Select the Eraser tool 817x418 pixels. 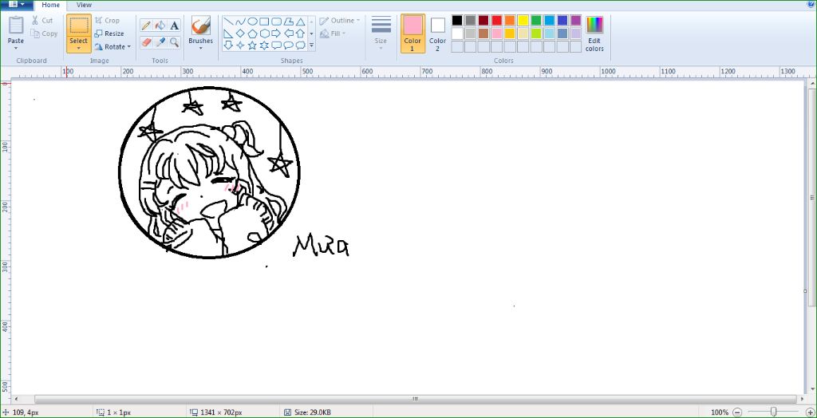point(147,41)
